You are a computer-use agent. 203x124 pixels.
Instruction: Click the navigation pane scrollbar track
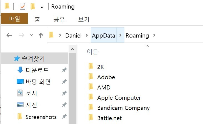pos(73,88)
